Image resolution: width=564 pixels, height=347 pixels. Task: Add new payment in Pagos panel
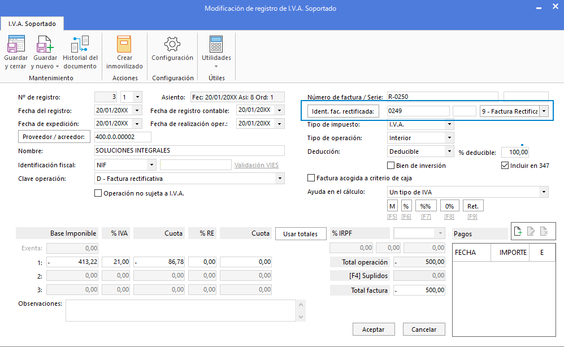[518, 231]
